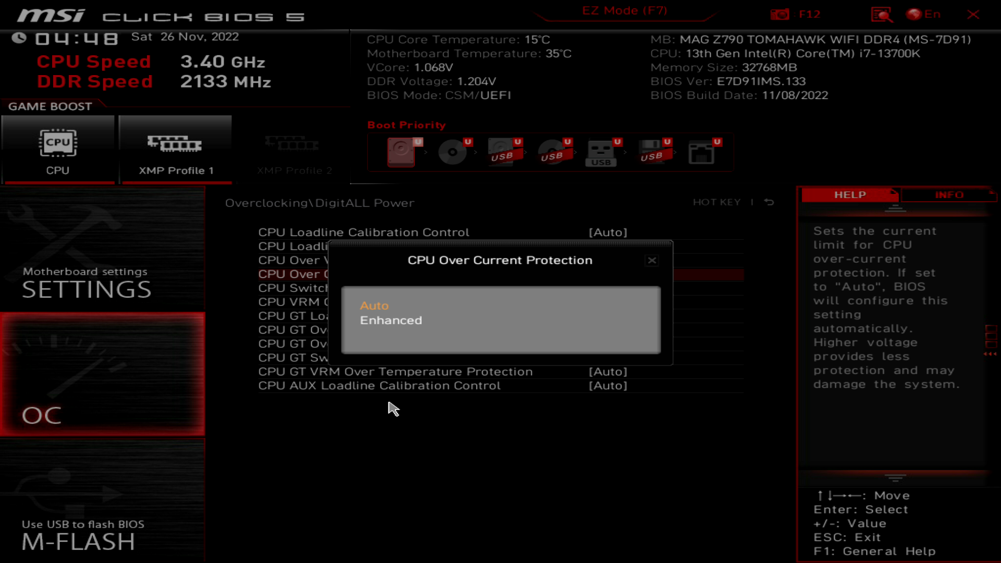Viewport: 1001px width, 563px height.
Task: Select Enhanced for CPU Over Current Protection
Action: pos(390,320)
